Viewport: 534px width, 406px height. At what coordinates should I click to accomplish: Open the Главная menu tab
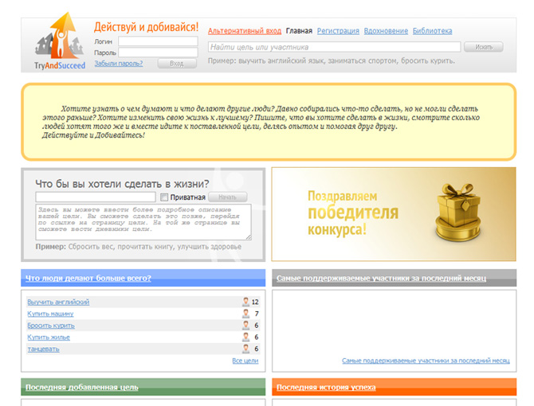(x=299, y=31)
